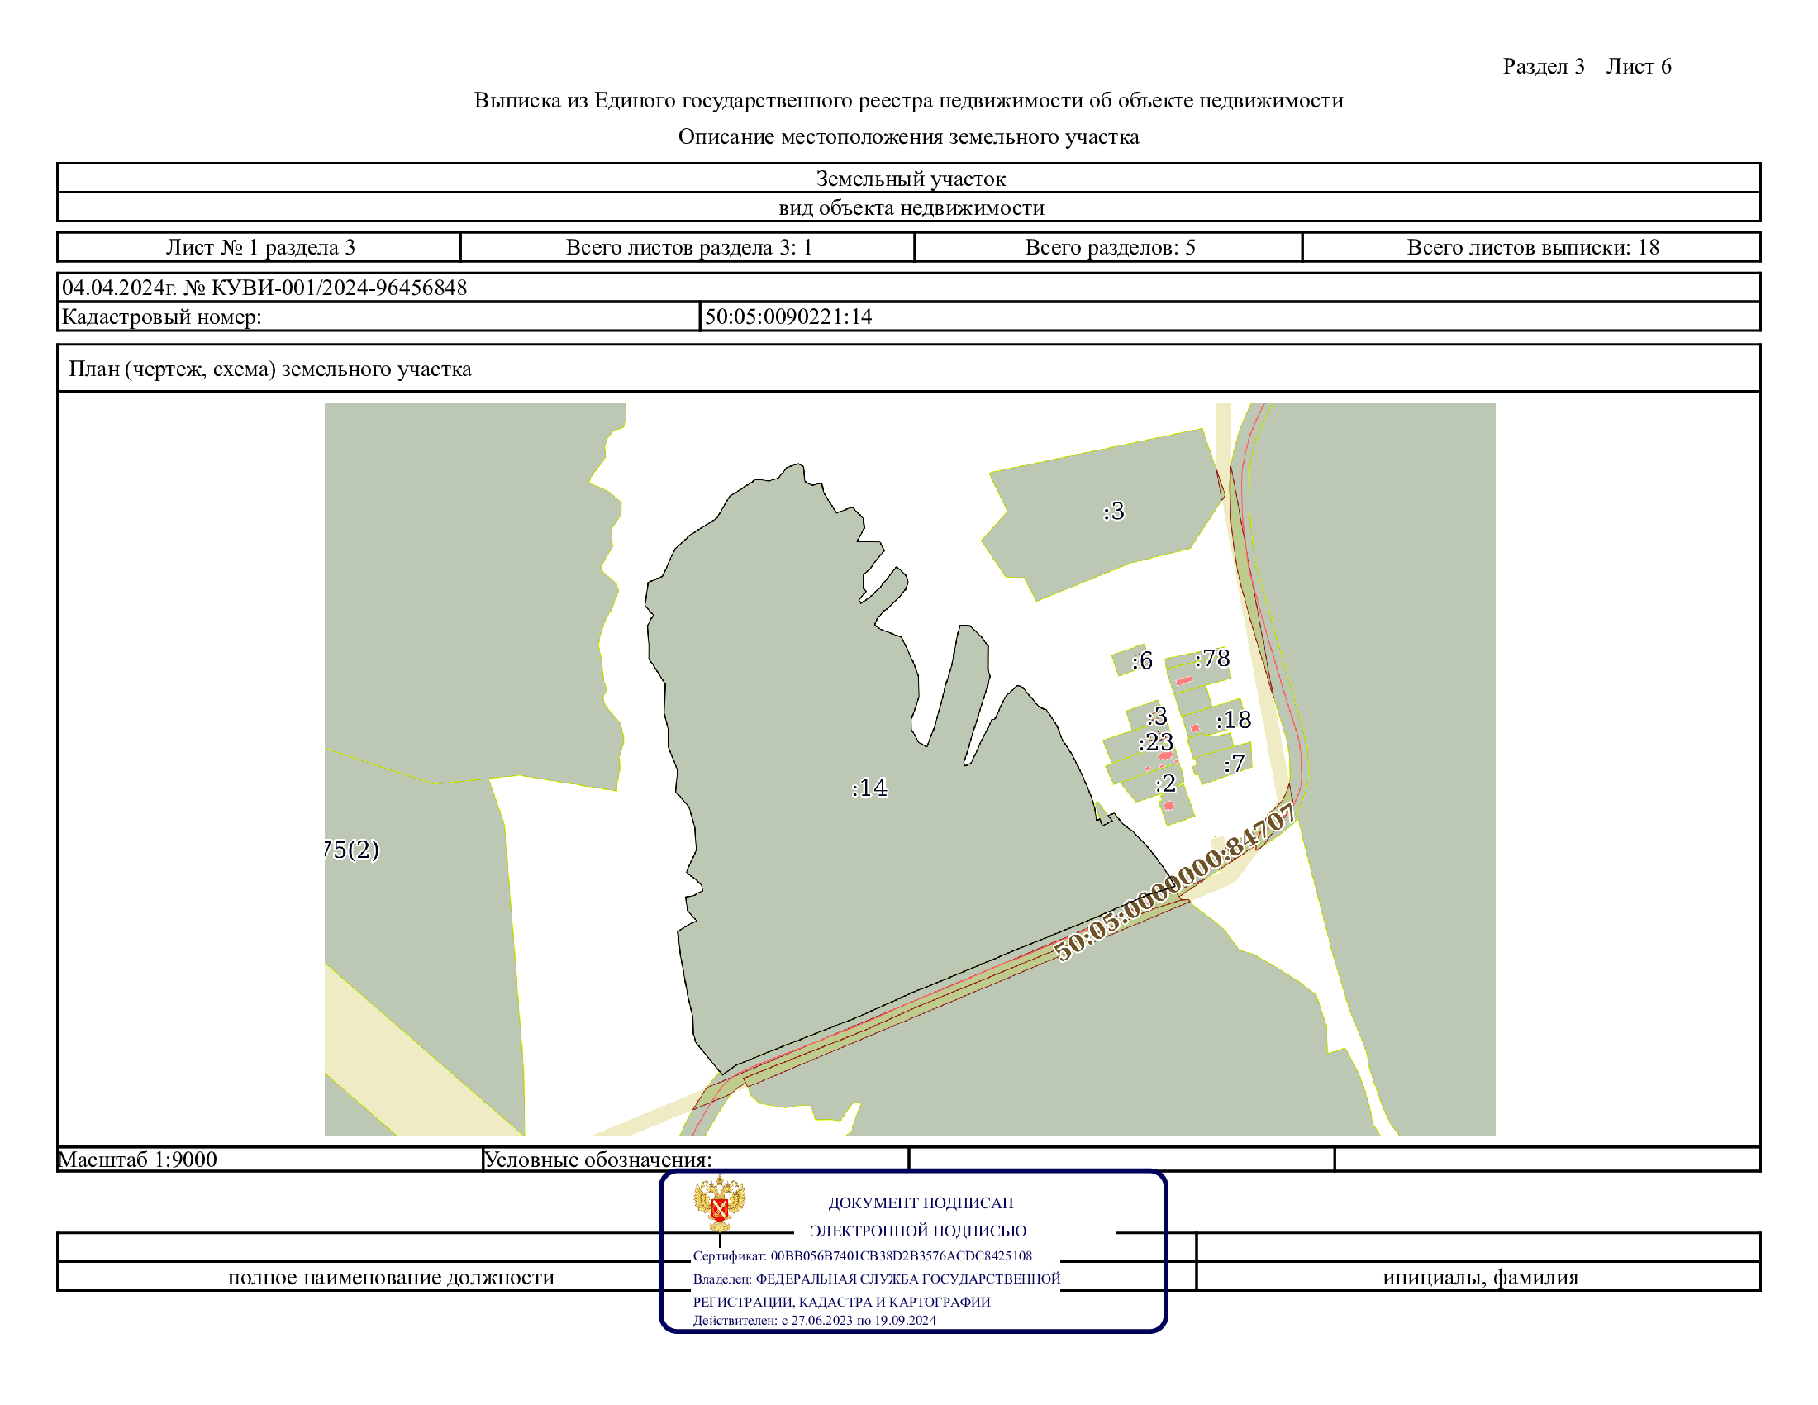The width and height of the screenshot is (1818, 1405).
Task: Click the Масштаб 1:9000 scale text
Action: (137, 1160)
